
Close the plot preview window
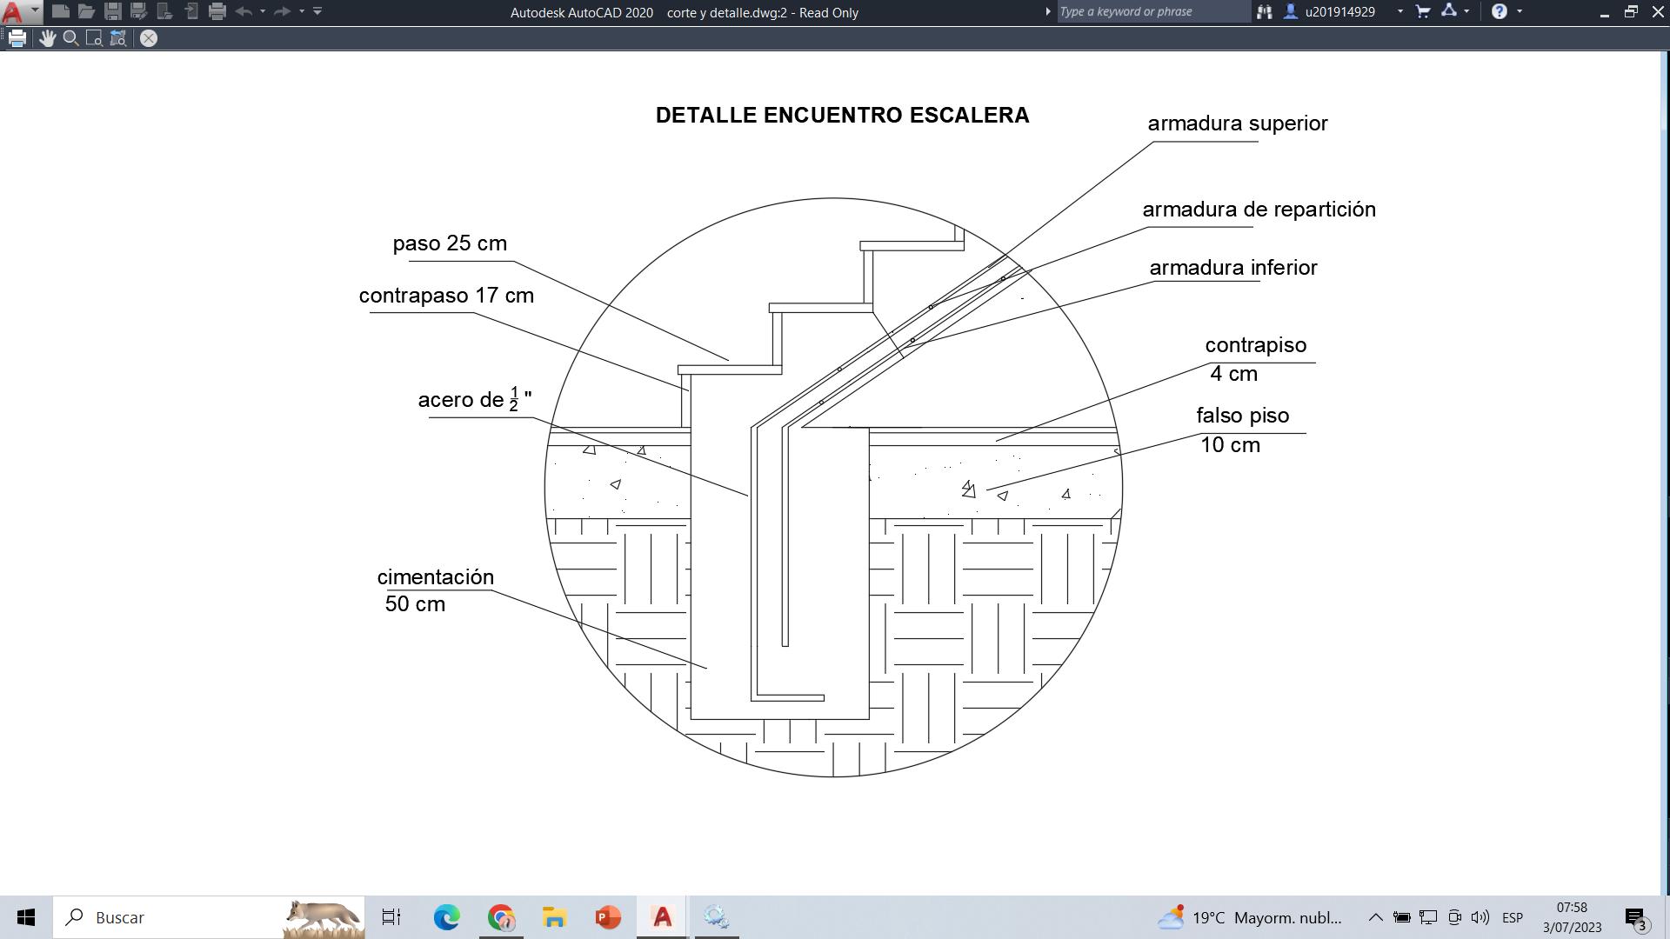(x=149, y=38)
